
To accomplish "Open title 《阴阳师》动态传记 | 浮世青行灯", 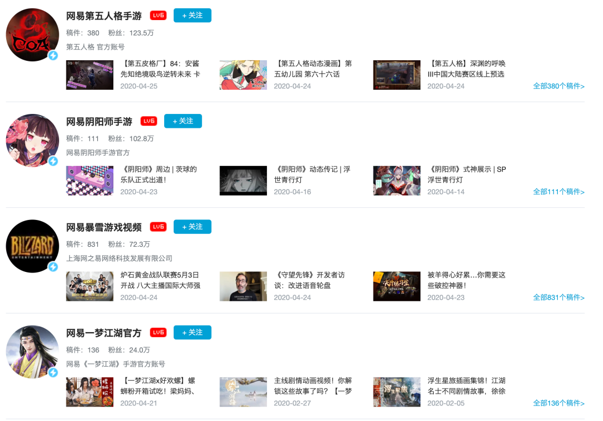I will (312, 175).
